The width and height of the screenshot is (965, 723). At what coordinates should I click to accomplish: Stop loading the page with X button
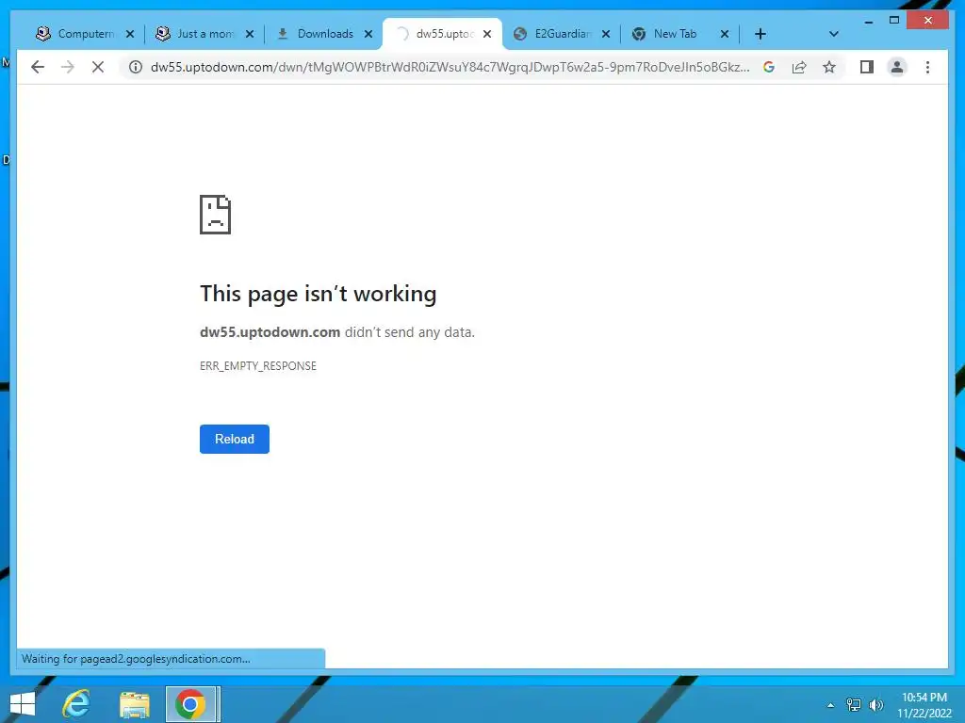click(x=98, y=67)
